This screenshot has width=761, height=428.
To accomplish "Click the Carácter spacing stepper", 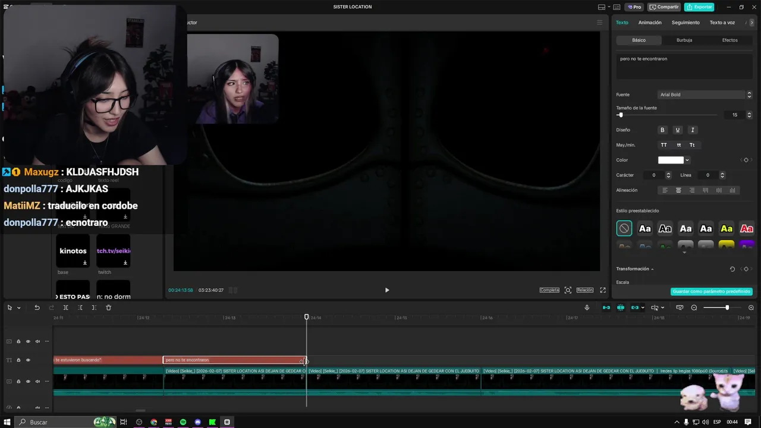I will tap(668, 175).
